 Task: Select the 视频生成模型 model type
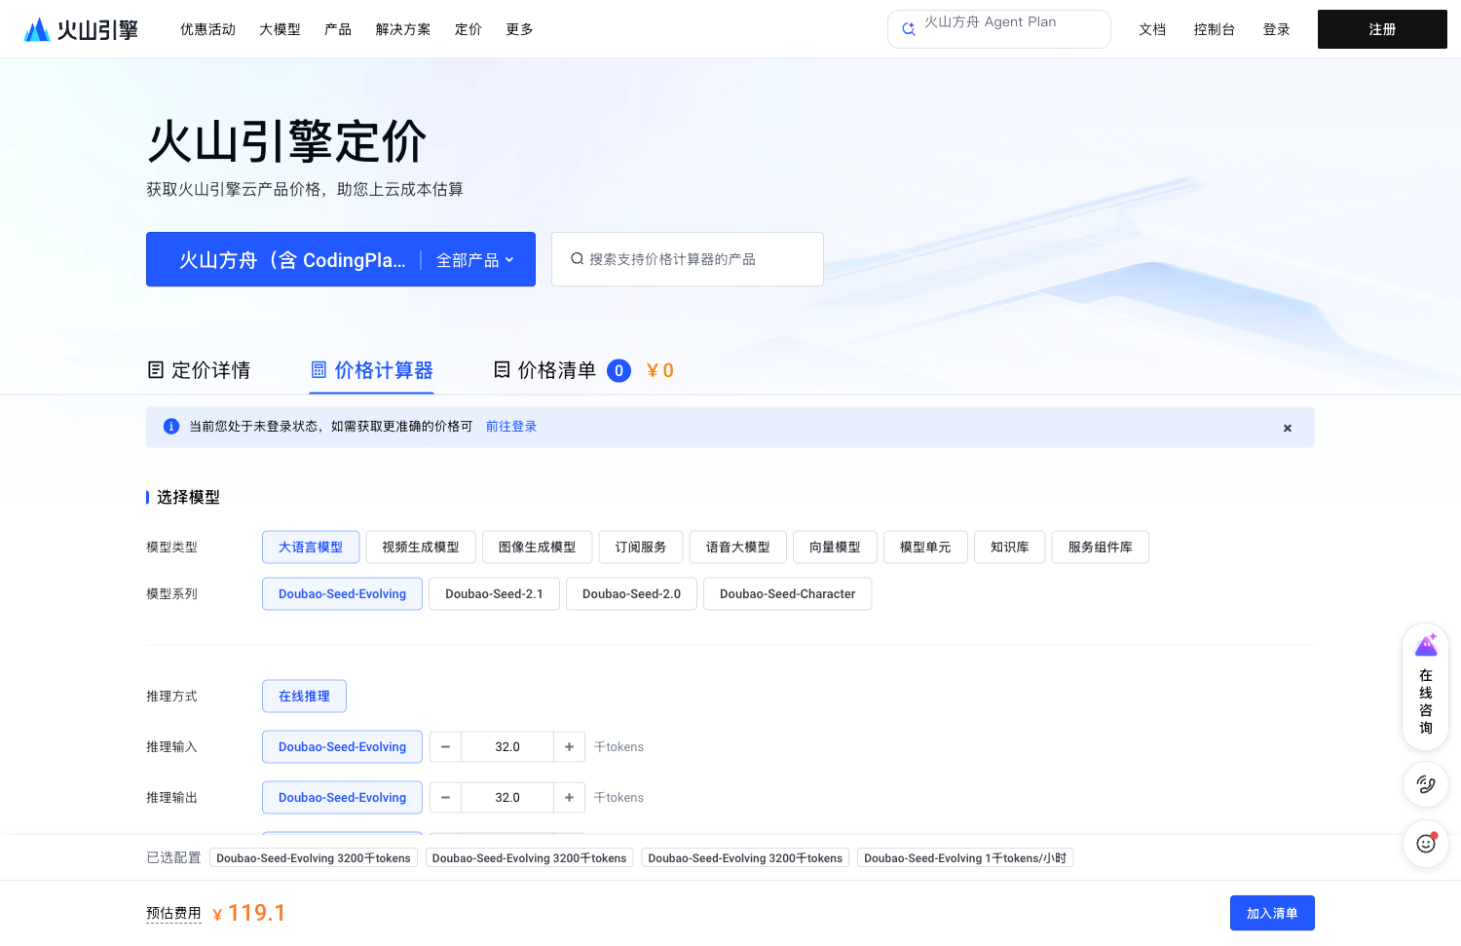click(x=421, y=548)
